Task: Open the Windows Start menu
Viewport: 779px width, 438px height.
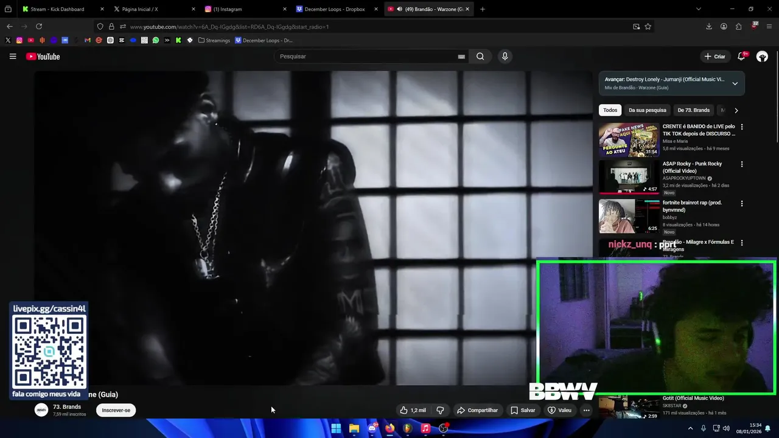Action: pos(336,428)
